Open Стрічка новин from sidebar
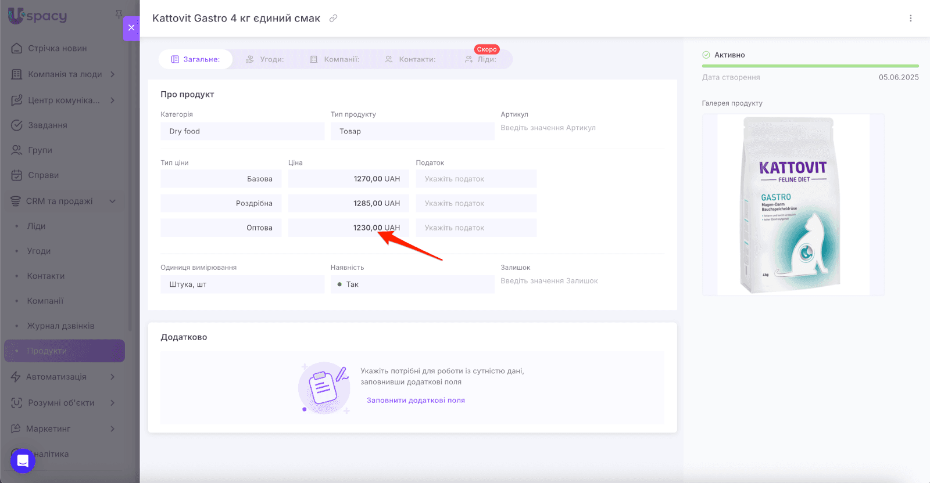930x483 pixels. click(x=57, y=48)
